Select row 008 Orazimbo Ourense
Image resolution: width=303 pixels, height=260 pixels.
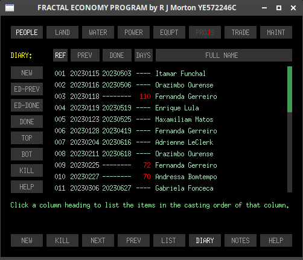(x=134, y=154)
